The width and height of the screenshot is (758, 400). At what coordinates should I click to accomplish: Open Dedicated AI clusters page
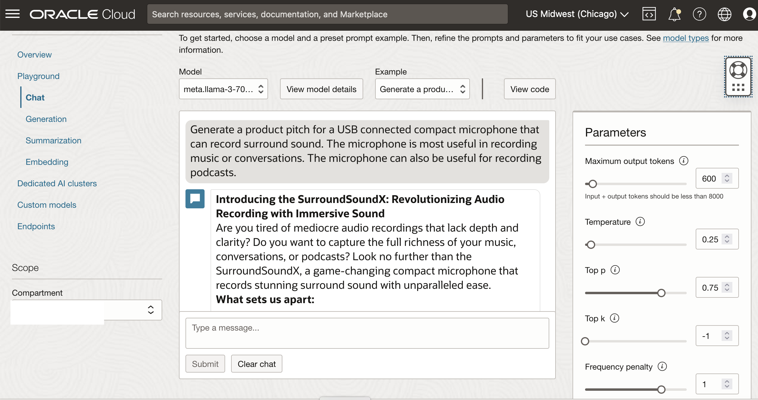point(57,183)
